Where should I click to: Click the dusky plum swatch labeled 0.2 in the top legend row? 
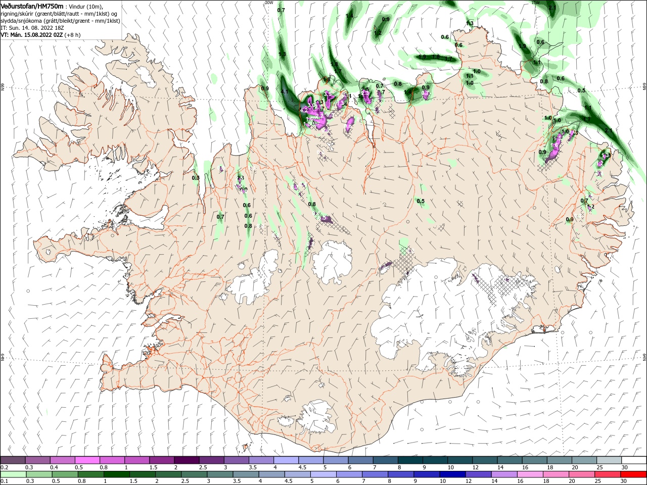tap(13, 460)
